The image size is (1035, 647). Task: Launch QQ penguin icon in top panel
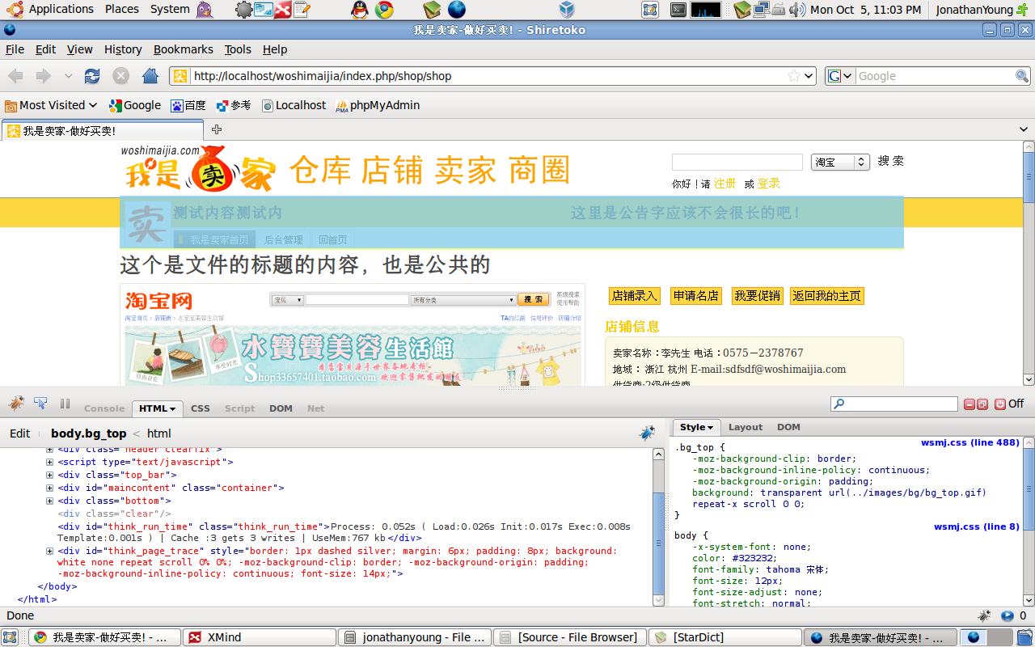pyautogui.click(x=359, y=10)
